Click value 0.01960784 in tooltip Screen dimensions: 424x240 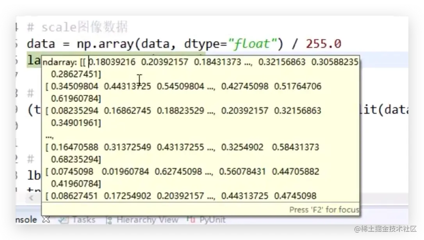[125, 172]
